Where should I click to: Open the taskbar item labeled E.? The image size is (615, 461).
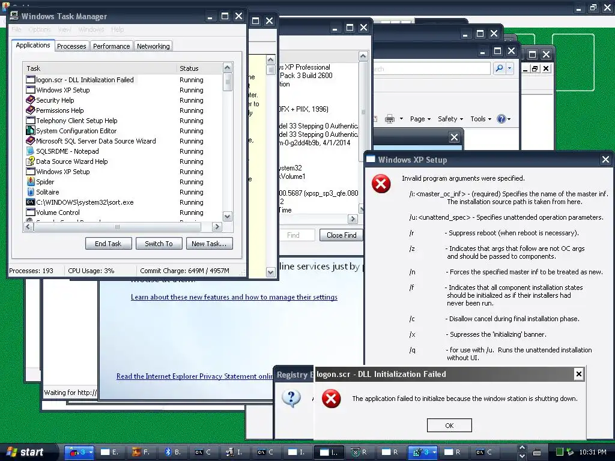[110, 452]
